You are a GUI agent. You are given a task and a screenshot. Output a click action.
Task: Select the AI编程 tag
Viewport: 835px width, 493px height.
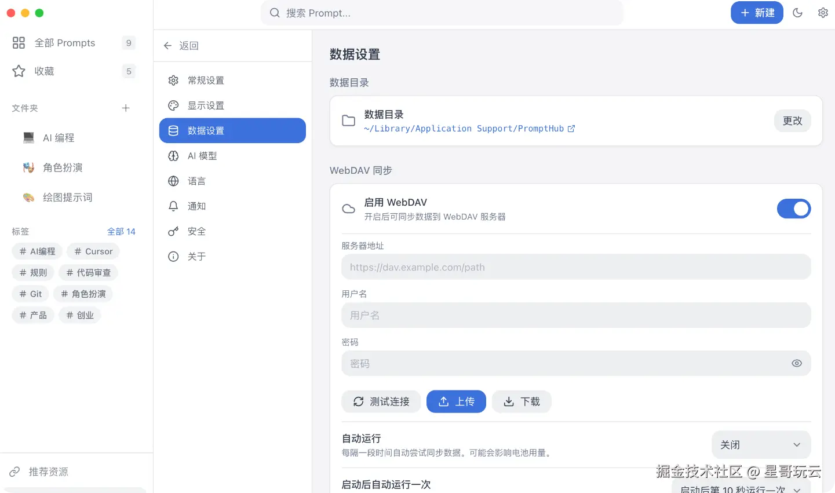[x=37, y=251]
